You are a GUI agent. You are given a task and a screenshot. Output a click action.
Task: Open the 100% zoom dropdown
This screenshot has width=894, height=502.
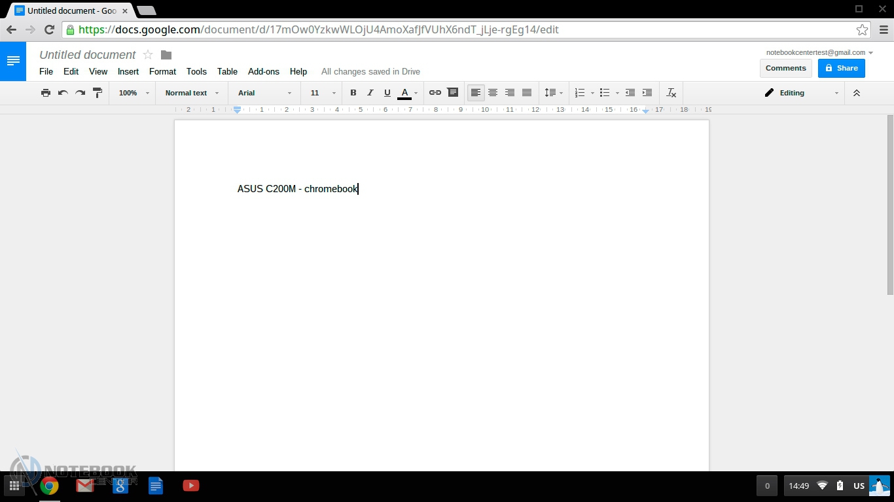click(134, 93)
